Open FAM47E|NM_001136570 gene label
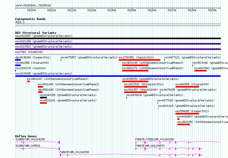This screenshot has width=228, height=158. [150, 146]
